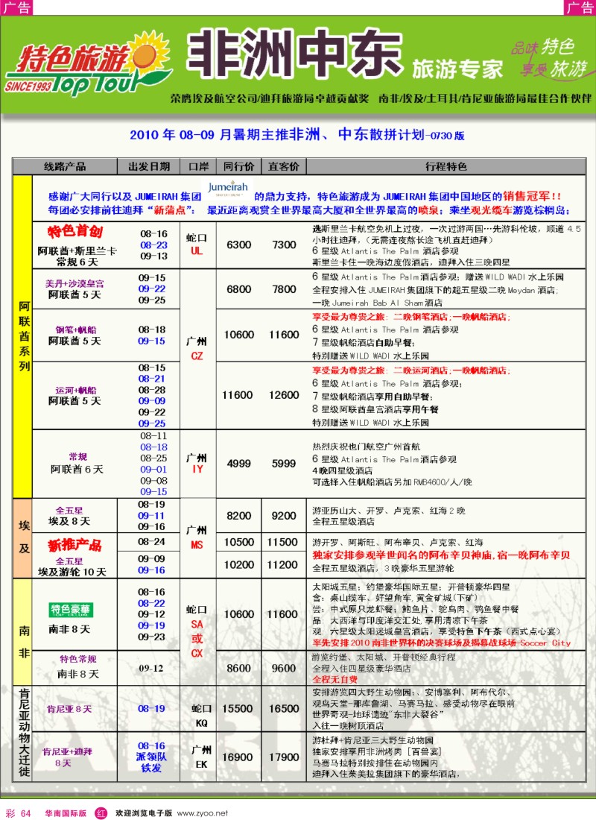Screen dimensions: 596x820
Task: Click the 欢迎浏览电子版 footer text
Action: tap(143, 813)
